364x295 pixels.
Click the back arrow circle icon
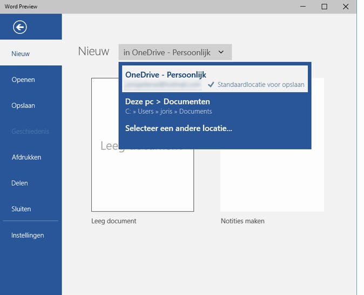20,27
